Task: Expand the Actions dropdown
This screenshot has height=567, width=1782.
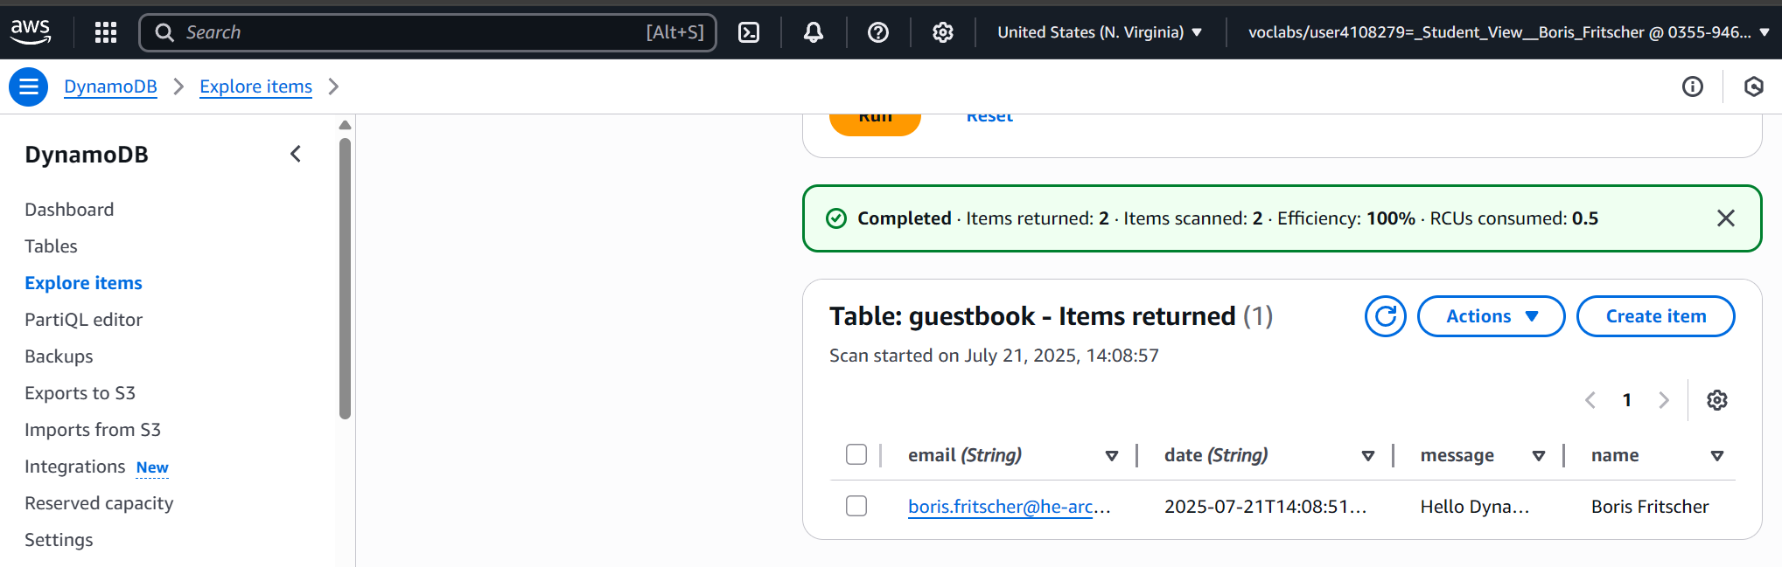Action: 1491,316
